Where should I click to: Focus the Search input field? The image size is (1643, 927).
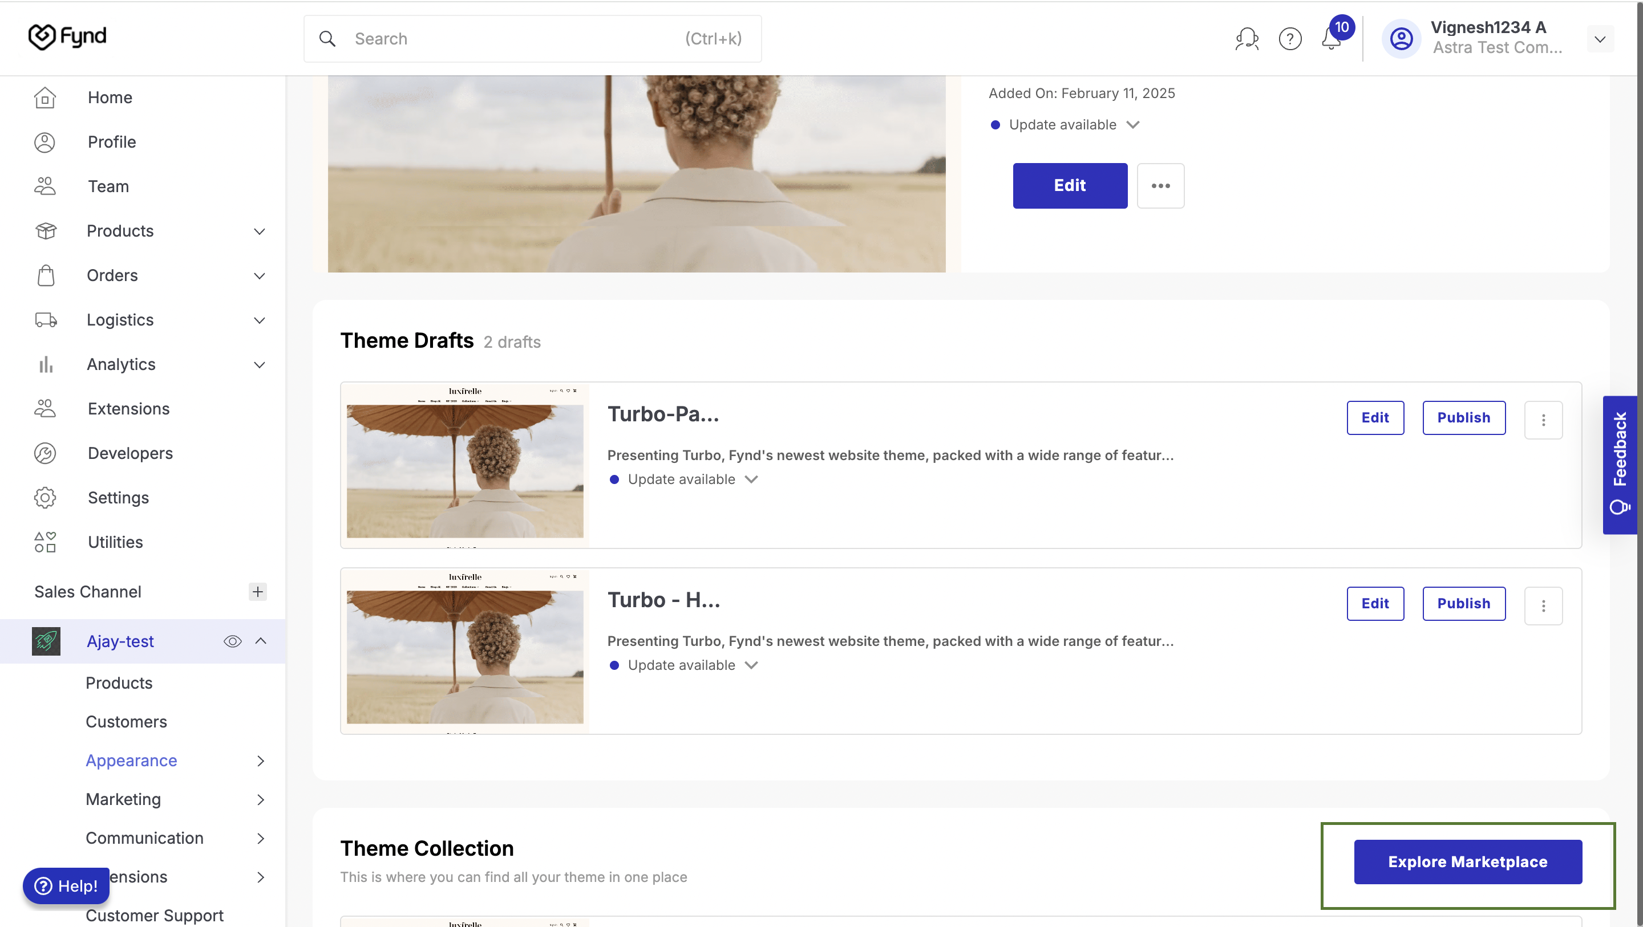click(x=533, y=39)
